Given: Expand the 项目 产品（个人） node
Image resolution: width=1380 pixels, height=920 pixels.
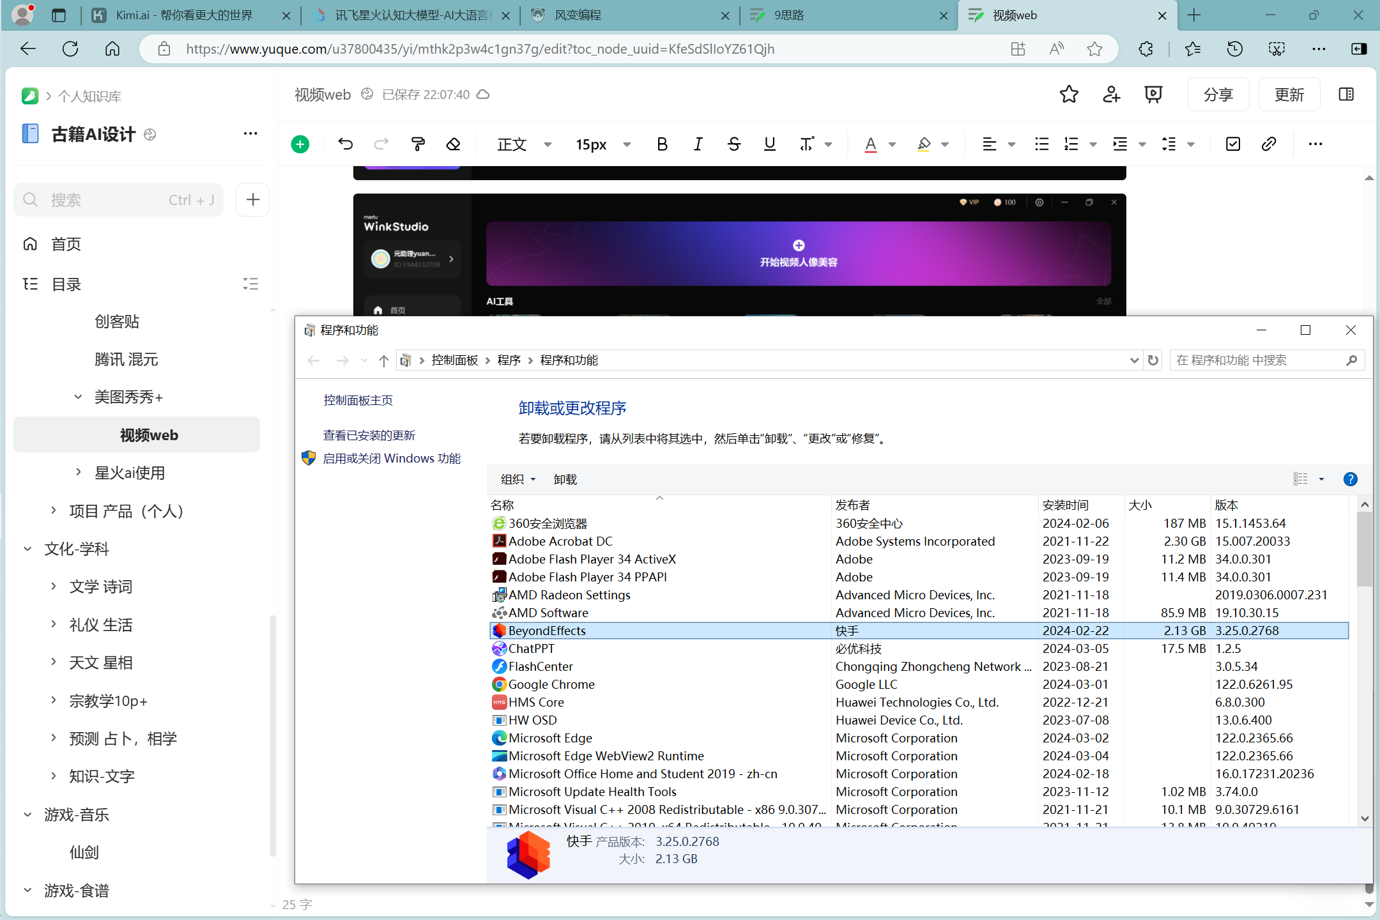Looking at the screenshot, I should pyautogui.click(x=53, y=510).
